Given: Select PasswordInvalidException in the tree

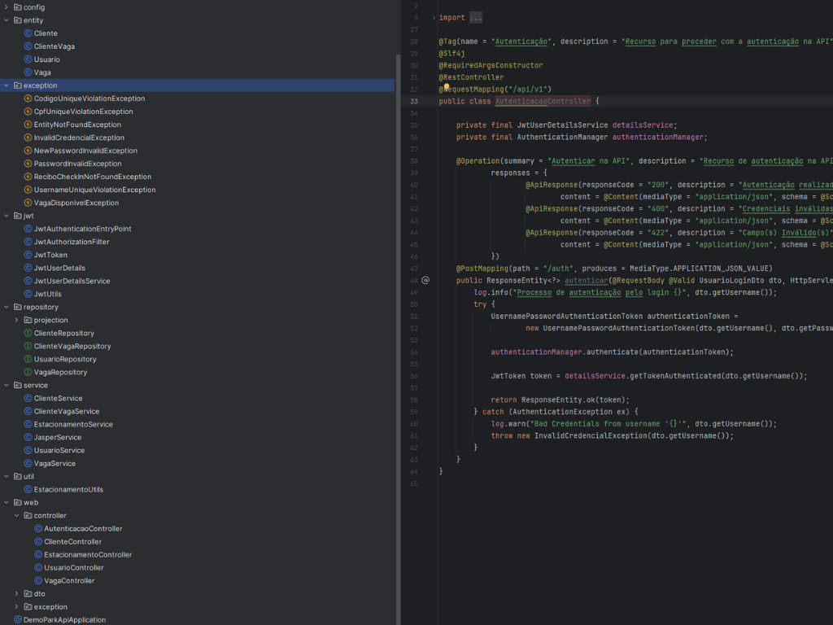Looking at the screenshot, I should point(77,164).
